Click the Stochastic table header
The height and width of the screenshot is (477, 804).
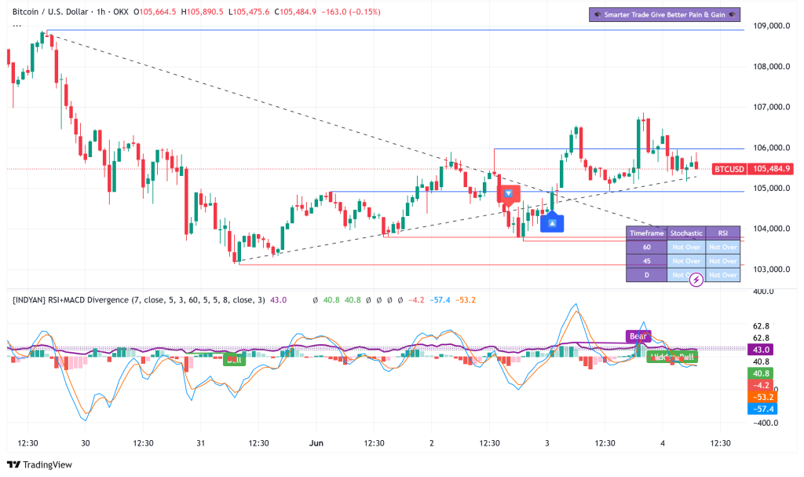tap(686, 233)
